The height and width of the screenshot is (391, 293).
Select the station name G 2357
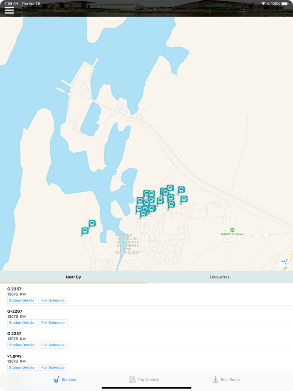tap(14, 289)
